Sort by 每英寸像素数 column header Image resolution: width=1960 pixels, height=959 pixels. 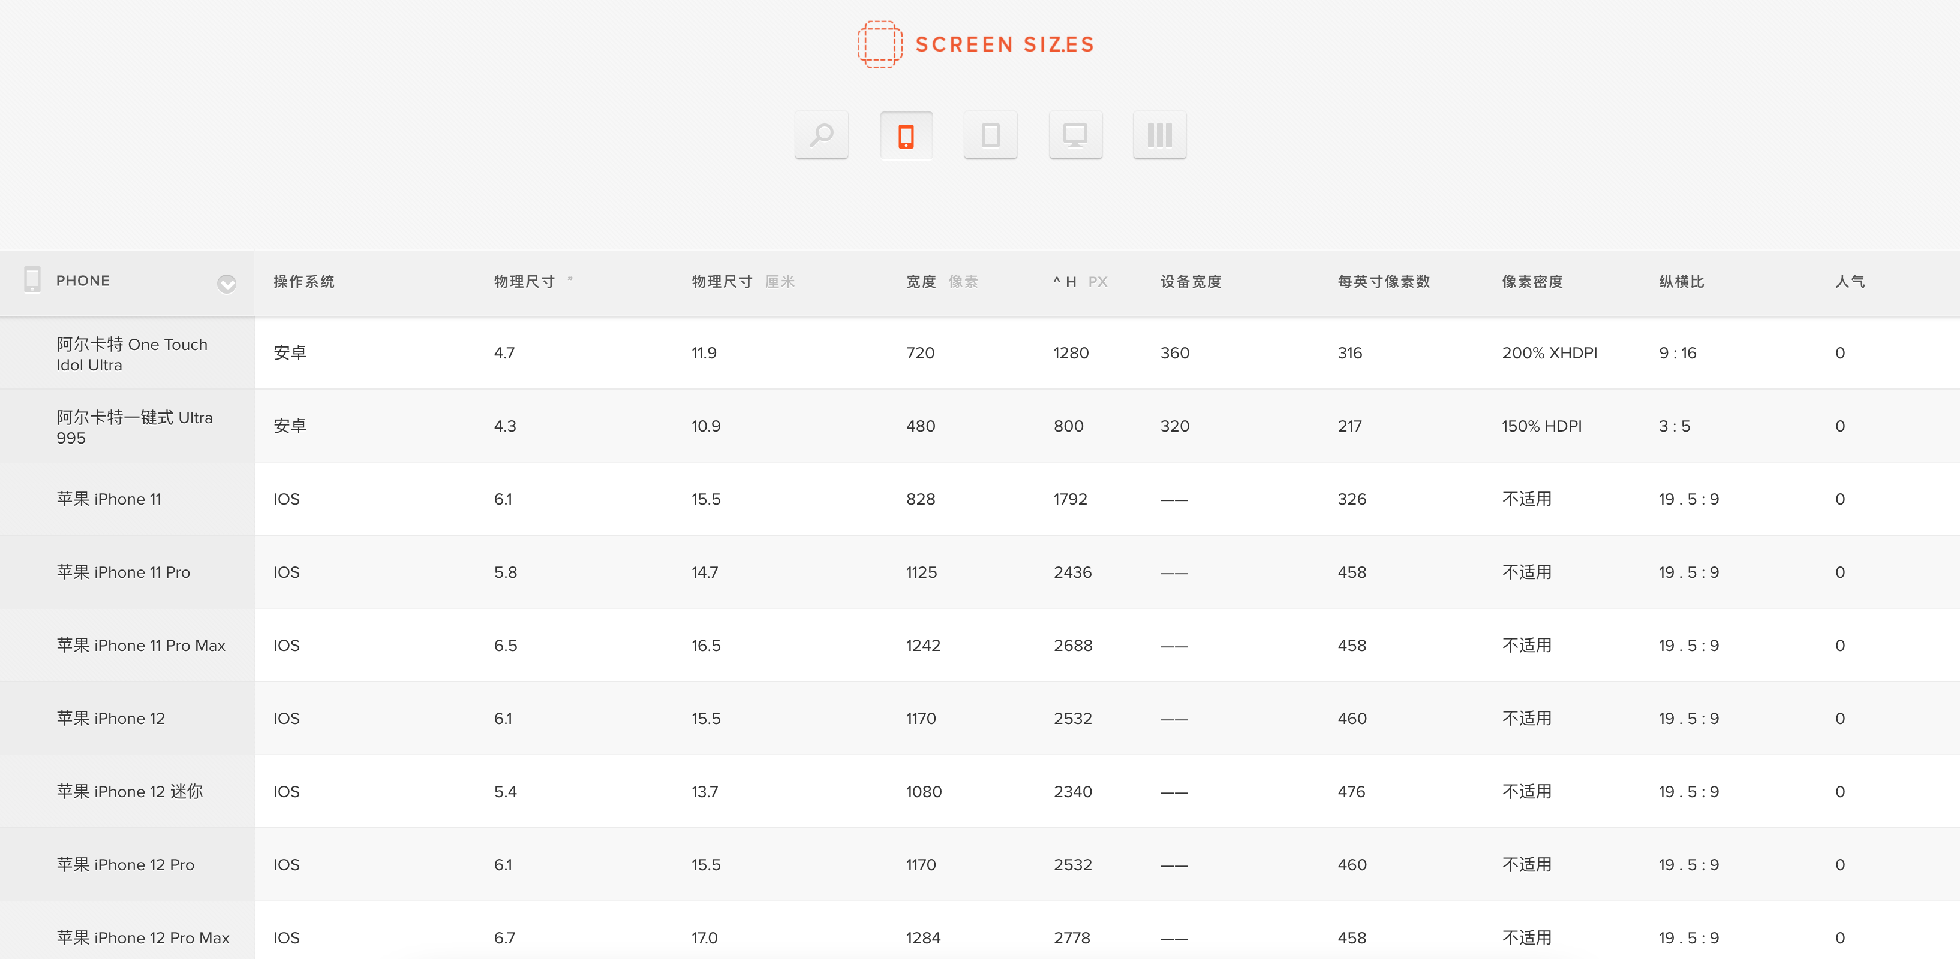coord(1383,281)
